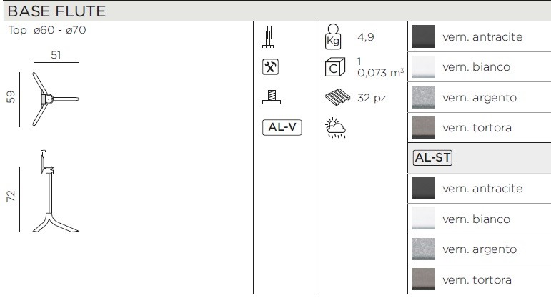Click the 'vern. bianco' label under AL-ST
The width and height of the screenshot is (551, 298).
(476, 219)
